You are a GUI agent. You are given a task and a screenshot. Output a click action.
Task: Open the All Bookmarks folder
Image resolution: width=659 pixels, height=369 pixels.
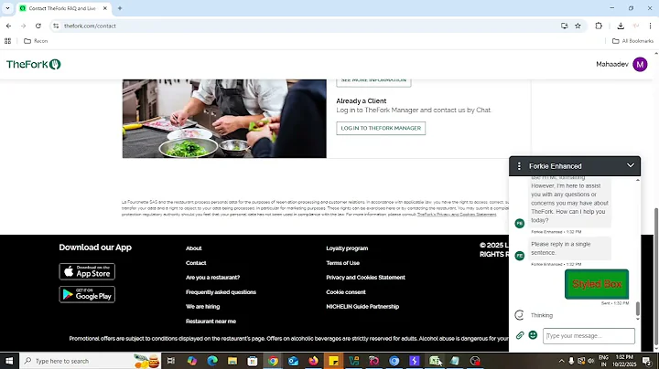click(632, 41)
